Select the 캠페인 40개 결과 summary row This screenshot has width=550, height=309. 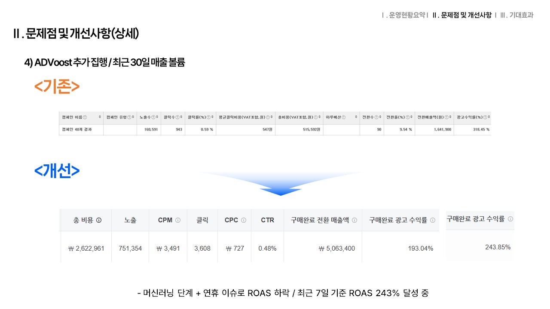click(x=77, y=129)
